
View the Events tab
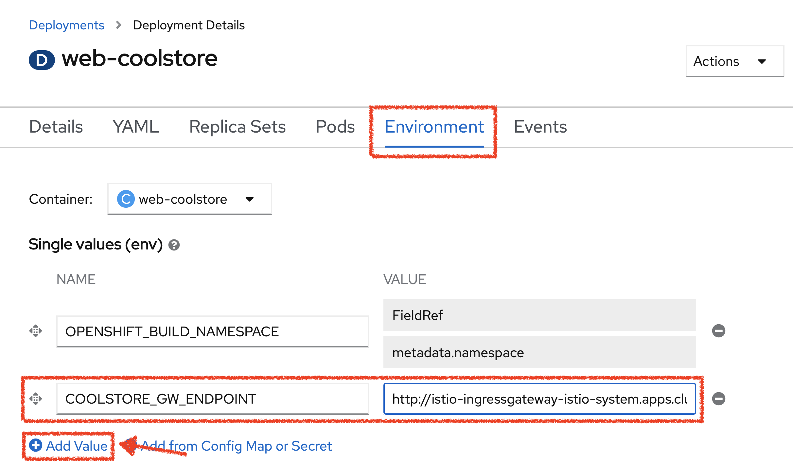pos(540,127)
